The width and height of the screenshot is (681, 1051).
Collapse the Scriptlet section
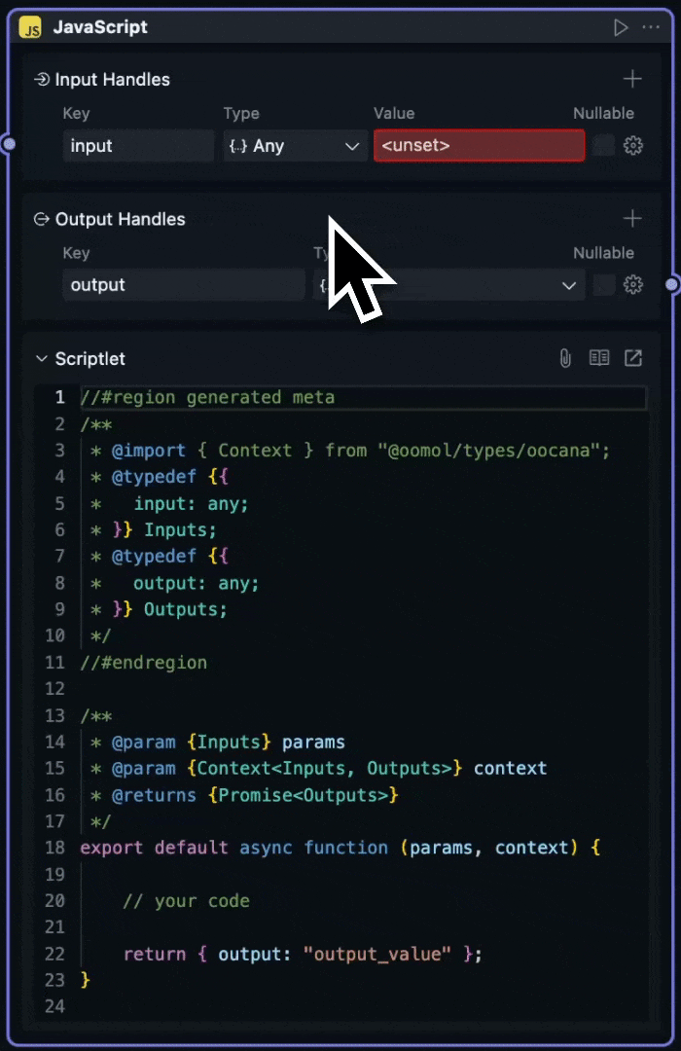click(42, 359)
